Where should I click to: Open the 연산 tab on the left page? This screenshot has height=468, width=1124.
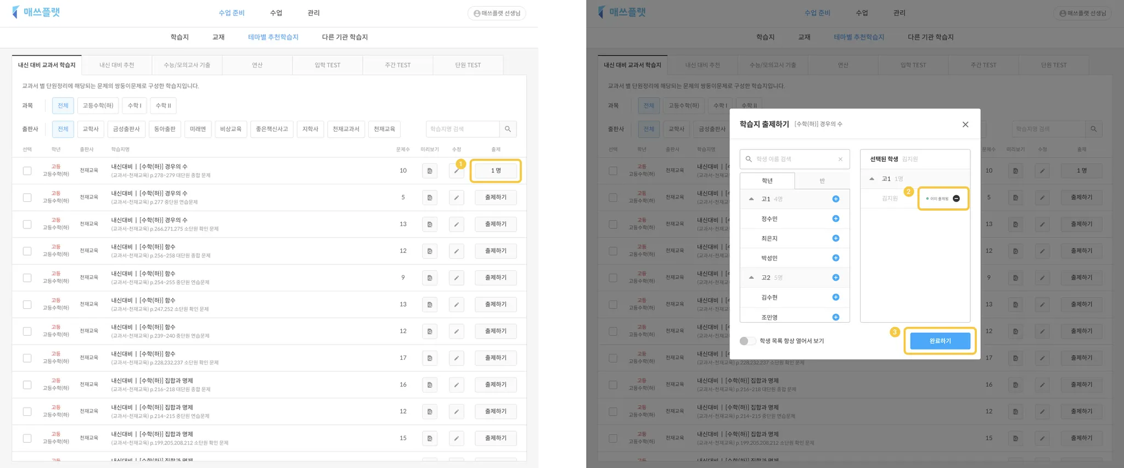point(257,65)
